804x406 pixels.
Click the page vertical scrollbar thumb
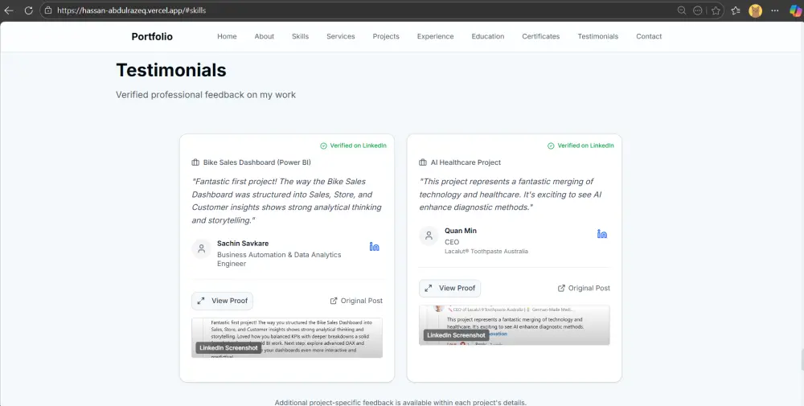(x=801, y=359)
